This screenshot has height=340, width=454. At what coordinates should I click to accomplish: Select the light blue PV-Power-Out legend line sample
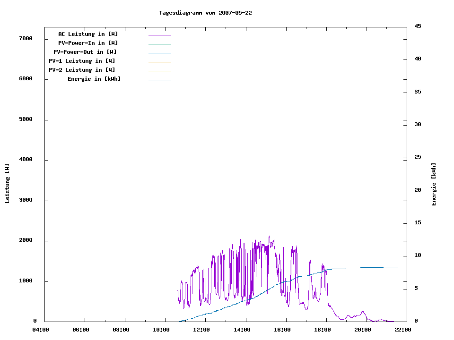click(x=159, y=53)
